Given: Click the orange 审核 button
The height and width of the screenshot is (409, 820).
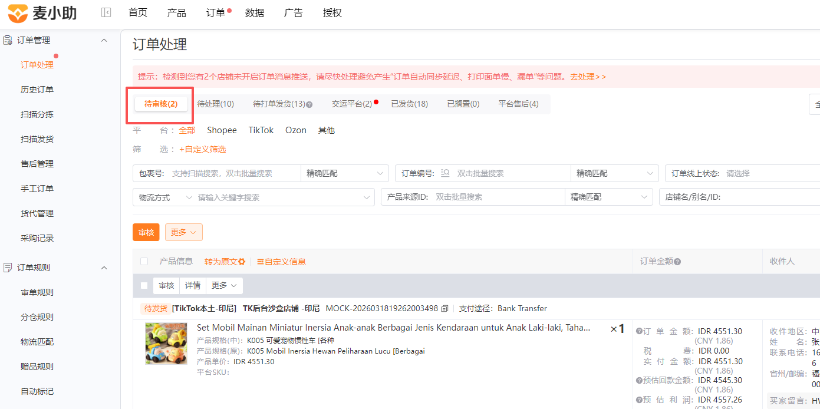Looking at the screenshot, I should click(146, 232).
